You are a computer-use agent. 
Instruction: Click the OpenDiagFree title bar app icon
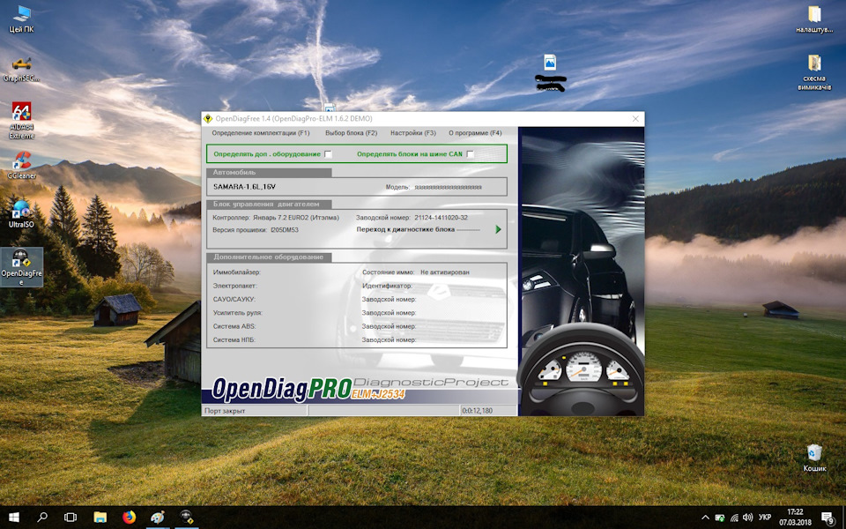(x=208, y=119)
